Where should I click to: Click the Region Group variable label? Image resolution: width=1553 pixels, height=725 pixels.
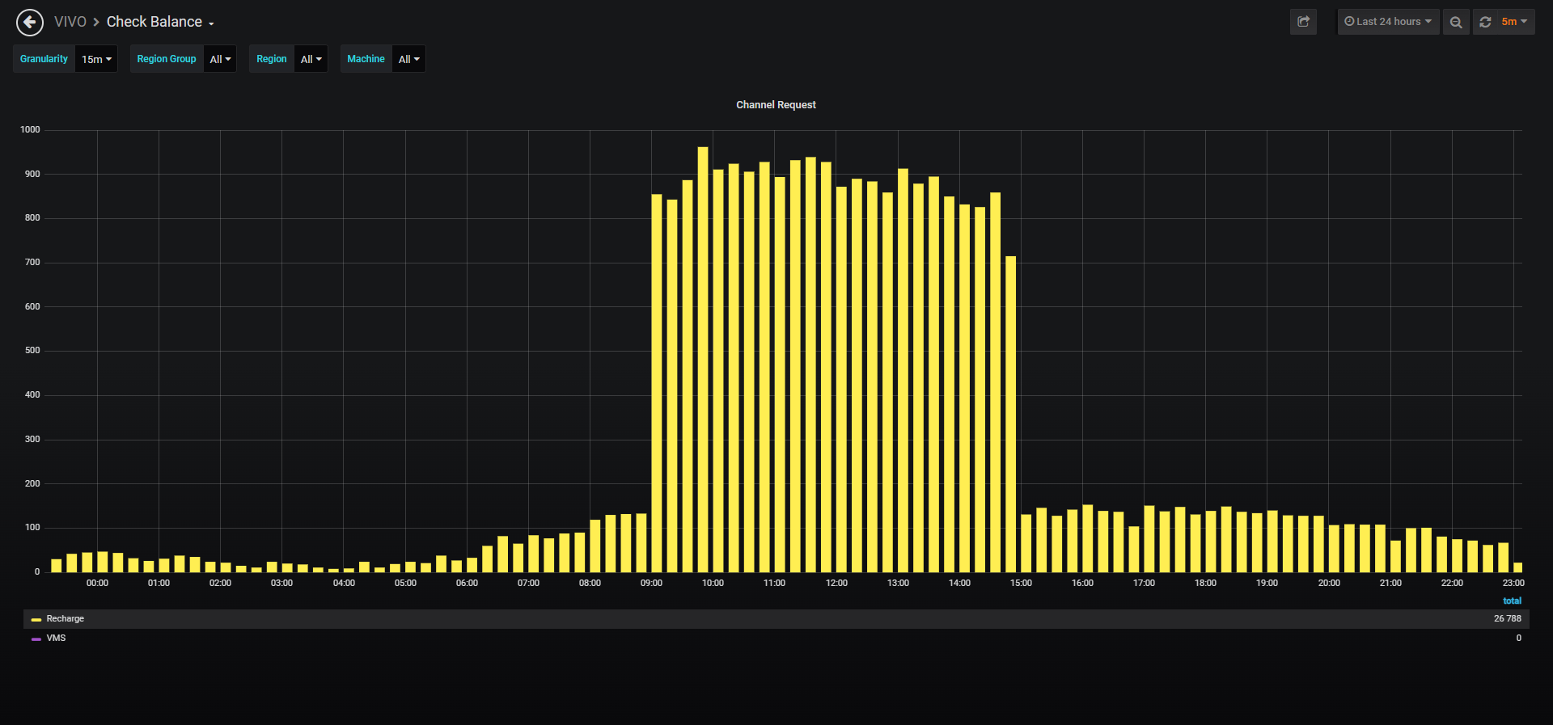(167, 59)
